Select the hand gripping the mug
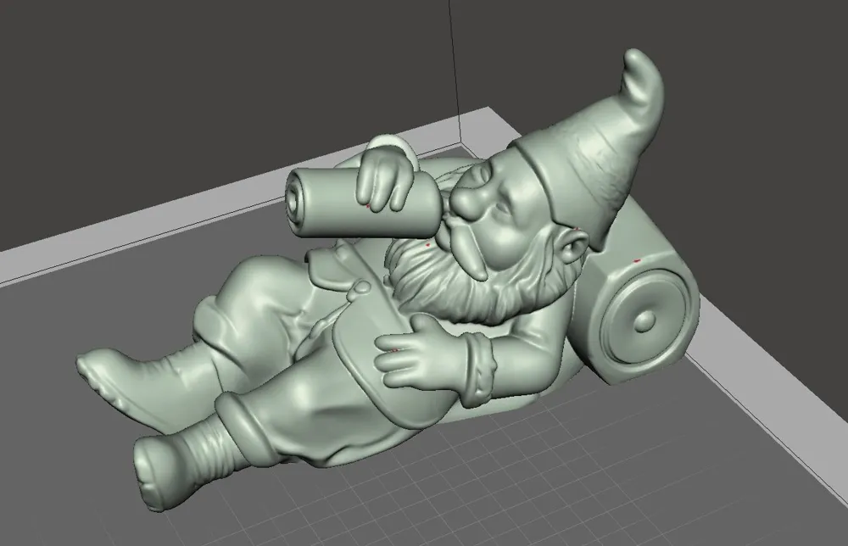848x546 pixels. [x=380, y=187]
